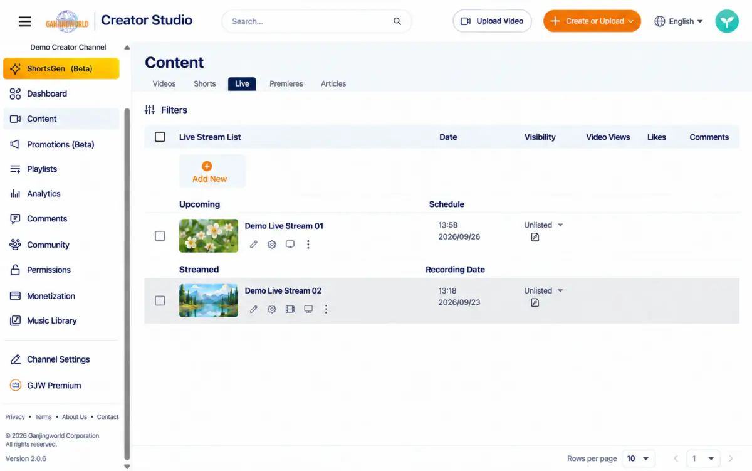Switch to the Articles tab
The image size is (752, 471).
[333, 84]
